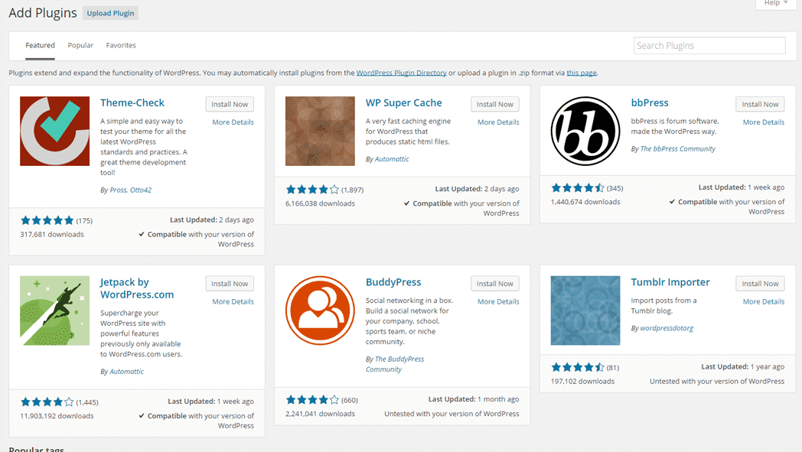This screenshot has width=802, height=452.
Task: Click the WP Super Cache star rating
Action: click(312, 190)
